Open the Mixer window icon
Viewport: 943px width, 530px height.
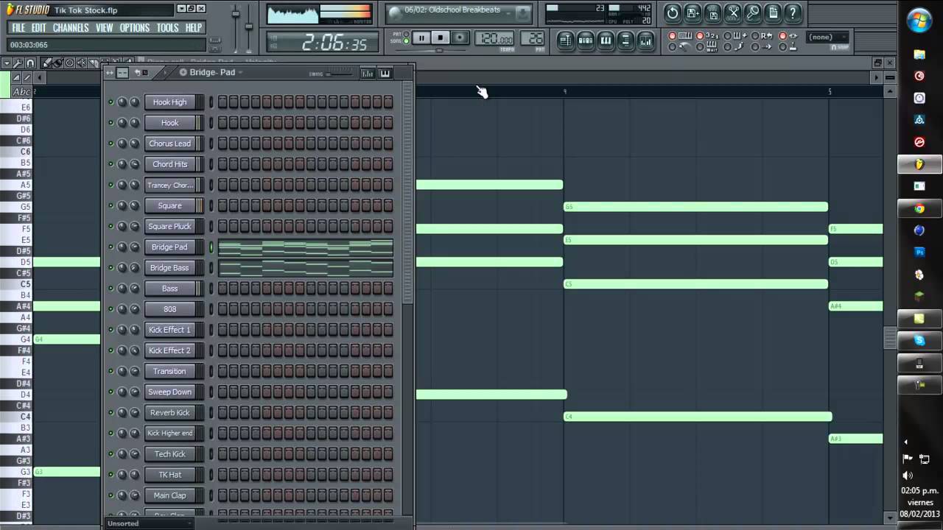[645, 40]
